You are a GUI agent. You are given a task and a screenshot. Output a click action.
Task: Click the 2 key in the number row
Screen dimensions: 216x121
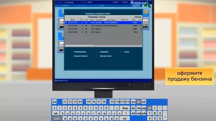coord(65,108)
